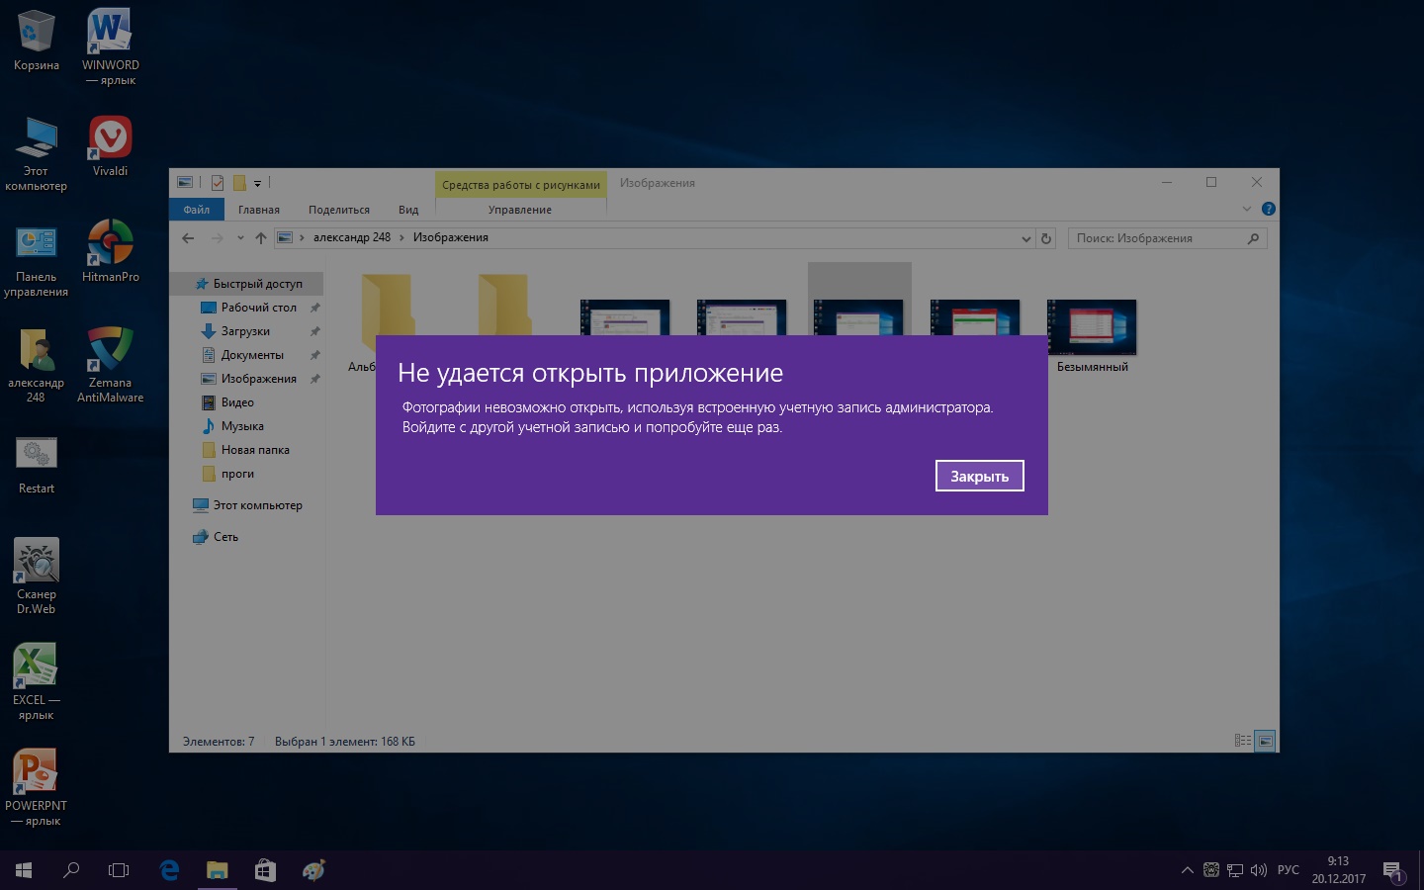Select the Поделиться ribbon tab
The height and width of the screenshot is (890, 1424).
tap(338, 210)
